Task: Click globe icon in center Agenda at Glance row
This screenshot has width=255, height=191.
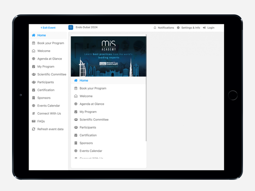Action: 76,104
